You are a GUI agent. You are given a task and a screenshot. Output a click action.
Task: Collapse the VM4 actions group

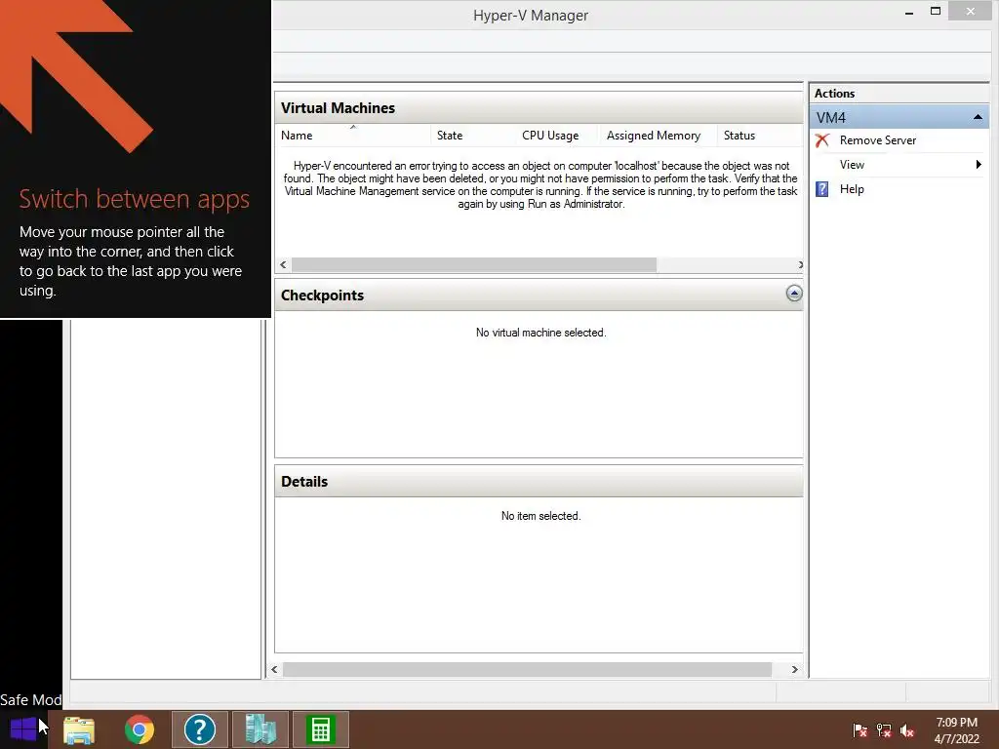(978, 117)
